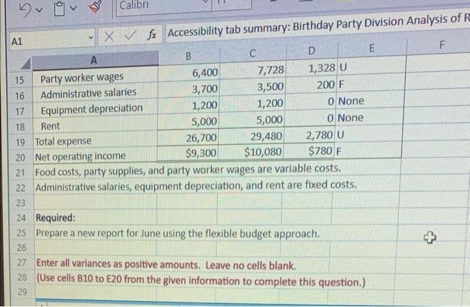Image resolution: width=470 pixels, height=307 pixels.
Task: Click value 26,700 total expense
Action: [x=201, y=137]
